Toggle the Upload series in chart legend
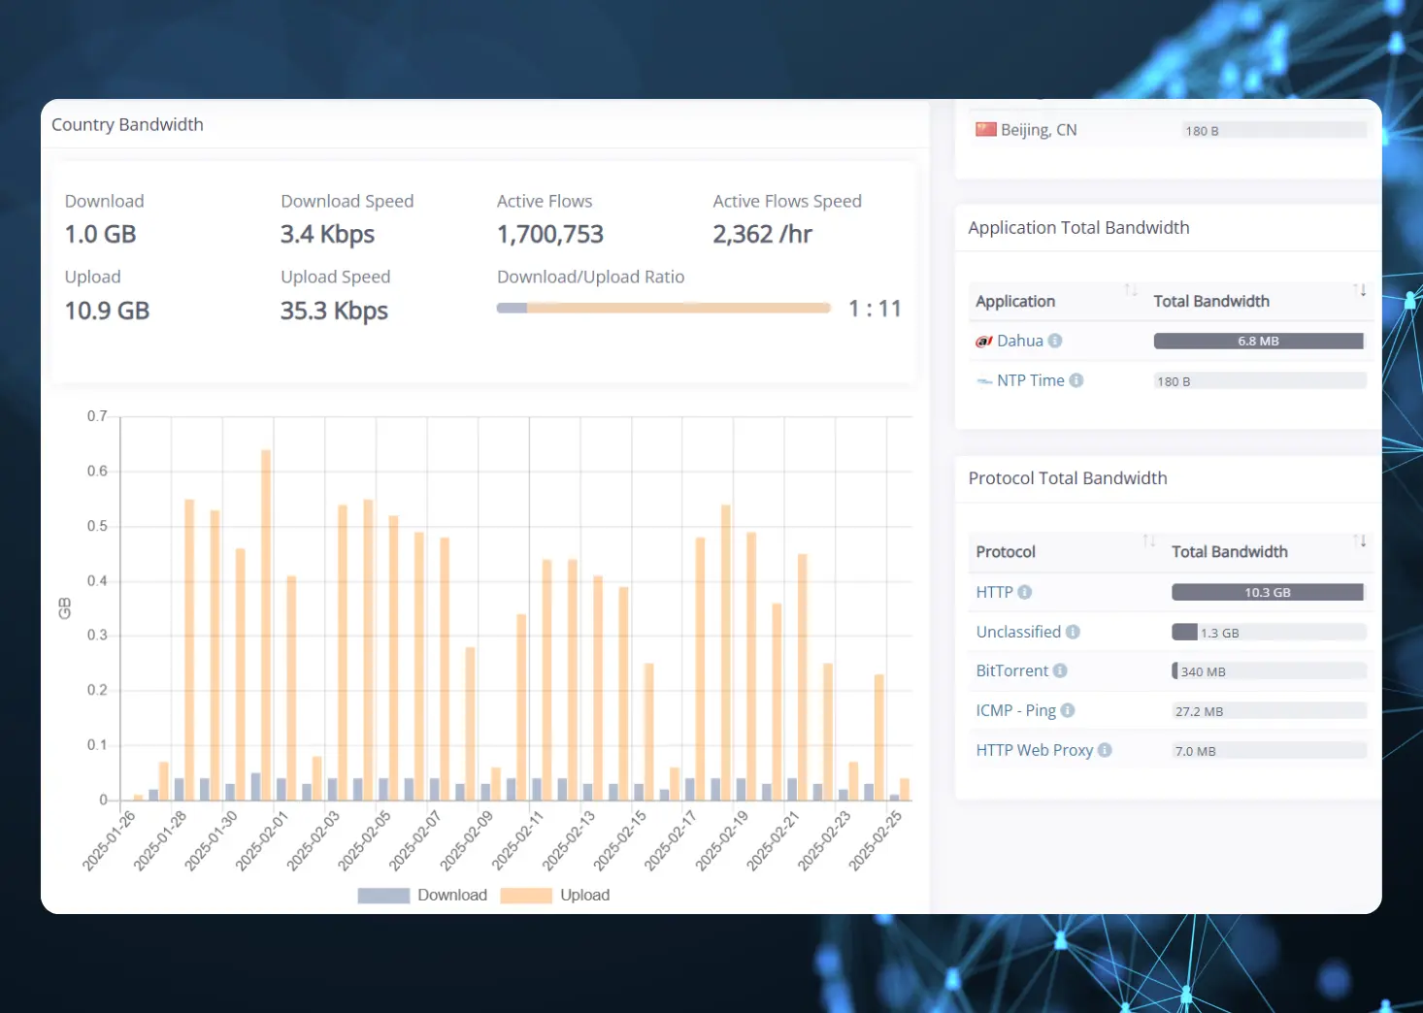This screenshot has width=1423, height=1013. [x=555, y=895]
